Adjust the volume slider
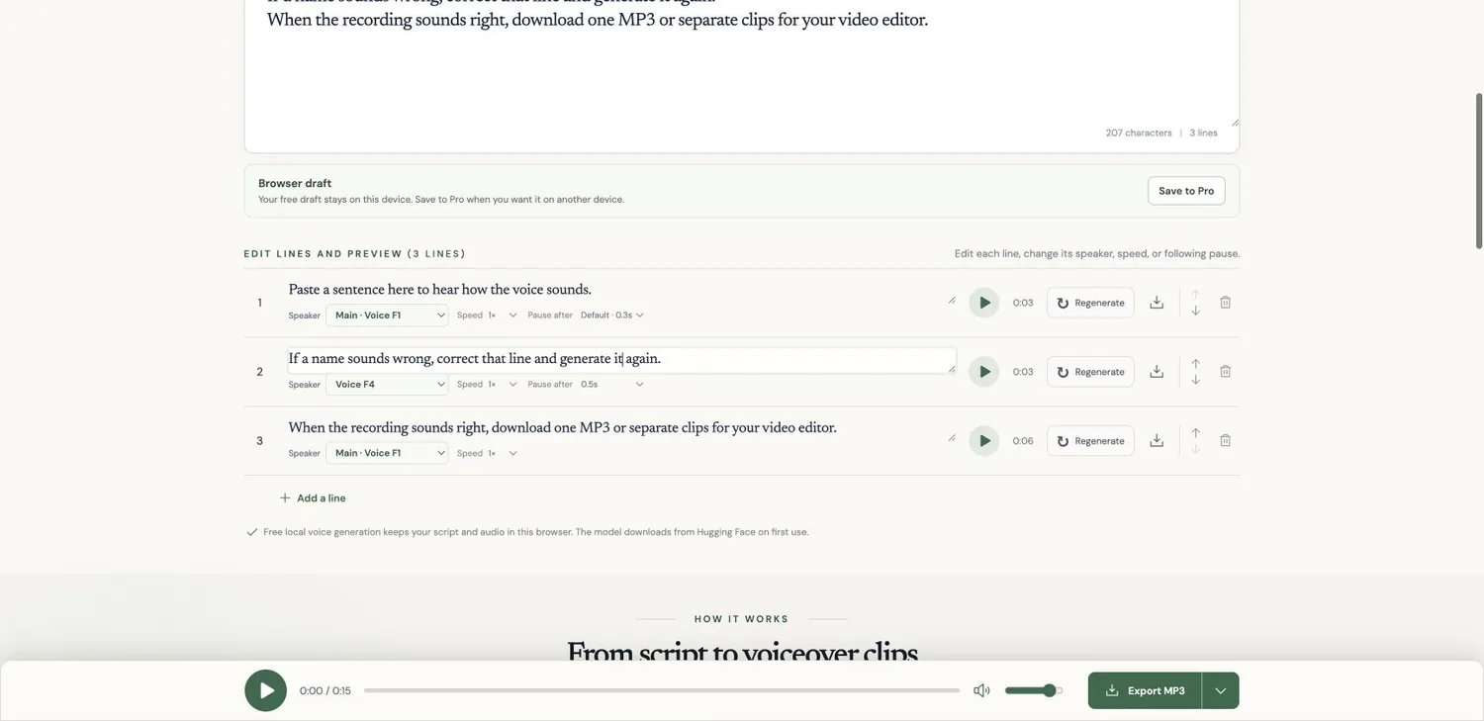This screenshot has width=1484, height=721. coord(1034,690)
